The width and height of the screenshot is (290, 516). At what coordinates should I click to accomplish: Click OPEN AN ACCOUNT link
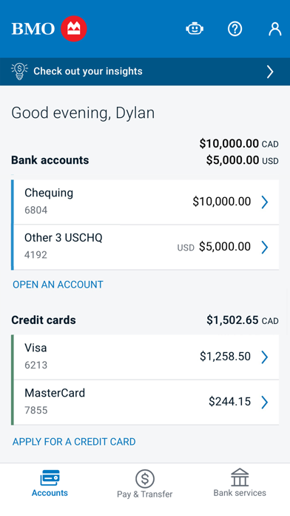[58, 285]
